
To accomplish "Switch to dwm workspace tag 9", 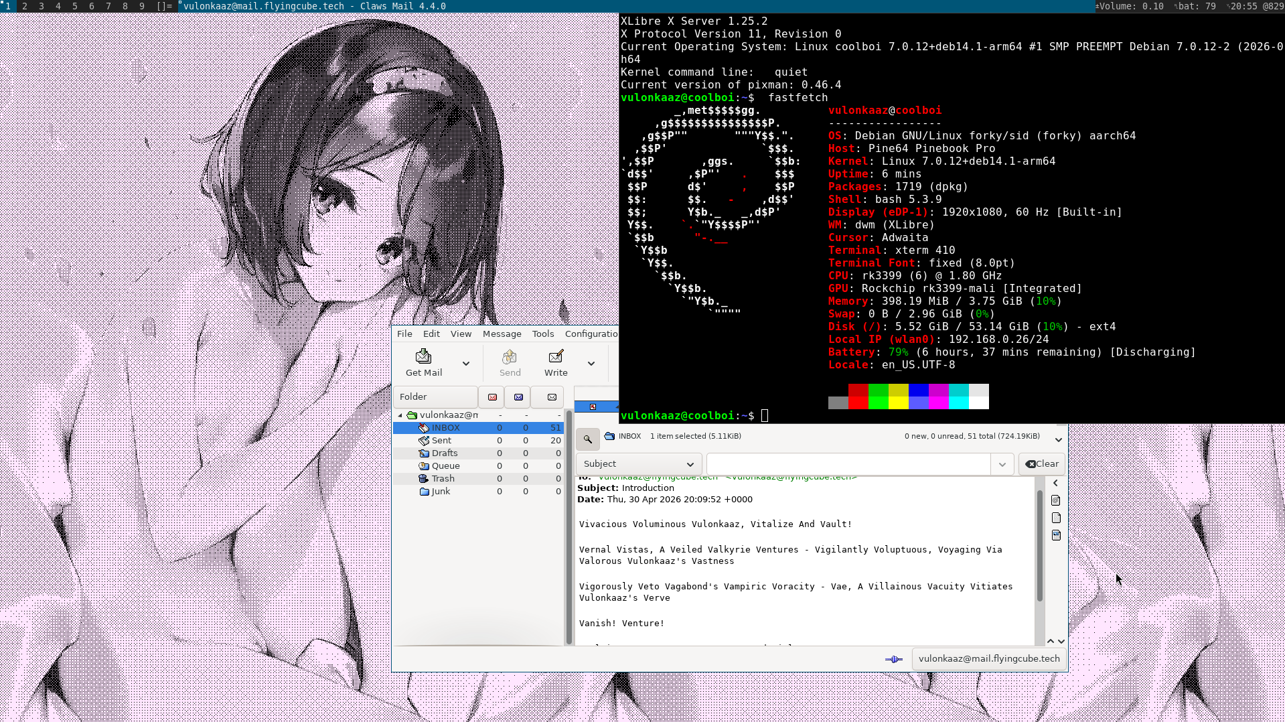I will [x=141, y=6].
